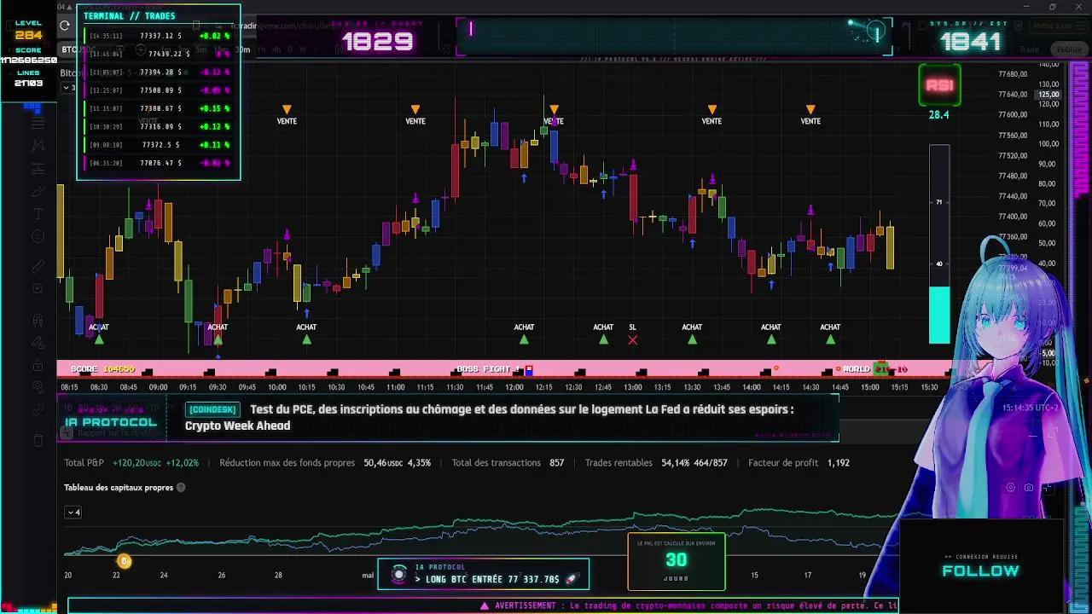Click the trade row priced 77508.09 $

(159, 90)
